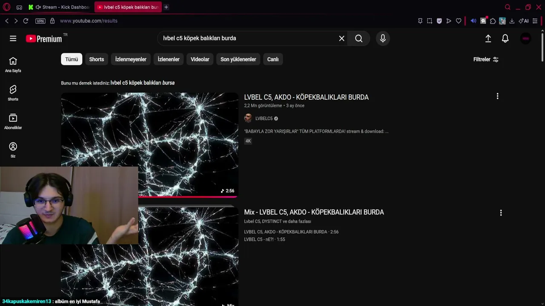Open a new browser tab

click(166, 7)
